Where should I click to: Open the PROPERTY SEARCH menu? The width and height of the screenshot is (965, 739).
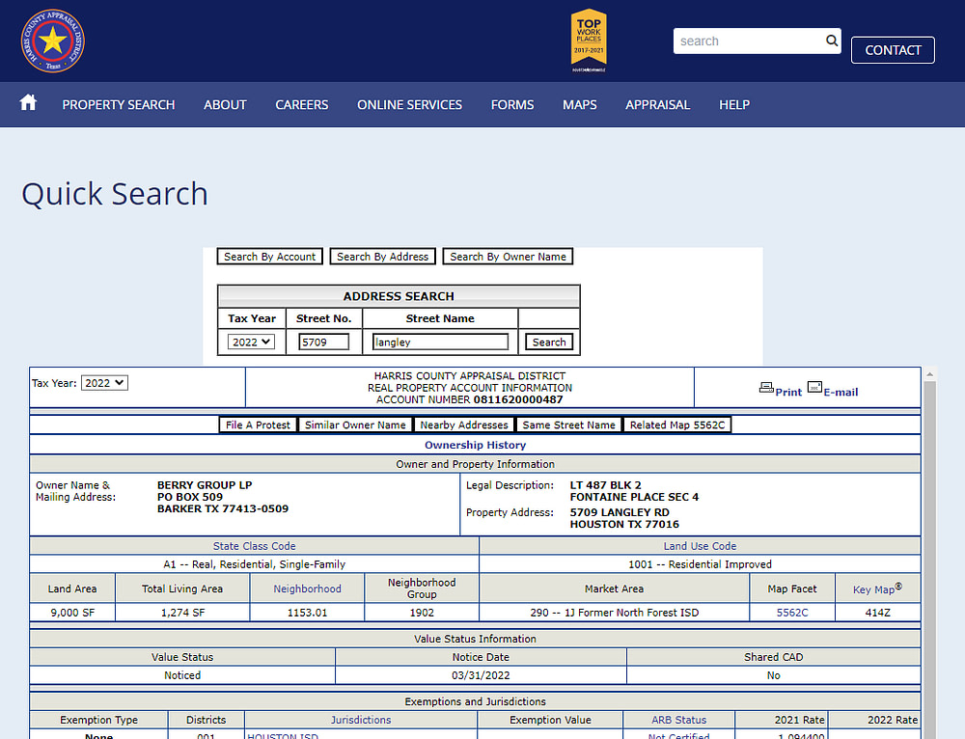click(x=118, y=104)
